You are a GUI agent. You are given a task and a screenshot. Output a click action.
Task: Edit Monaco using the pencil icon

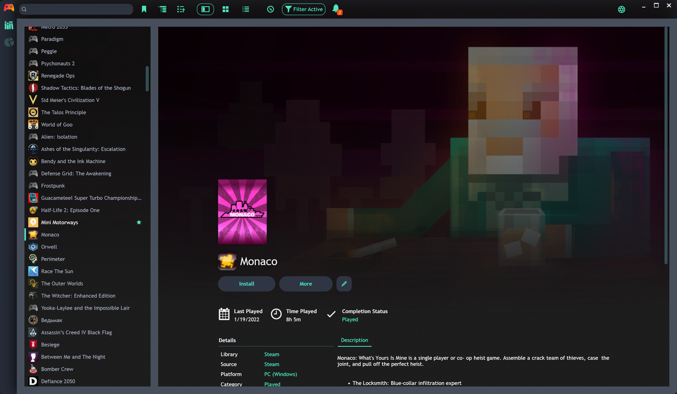344,283
